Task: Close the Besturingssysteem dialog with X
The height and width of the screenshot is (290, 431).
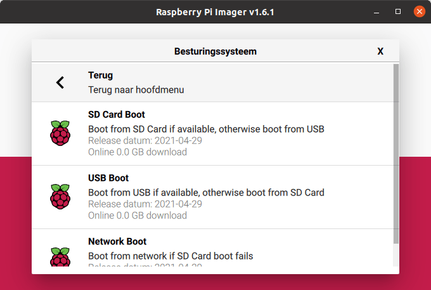Action: click(380, 51)
